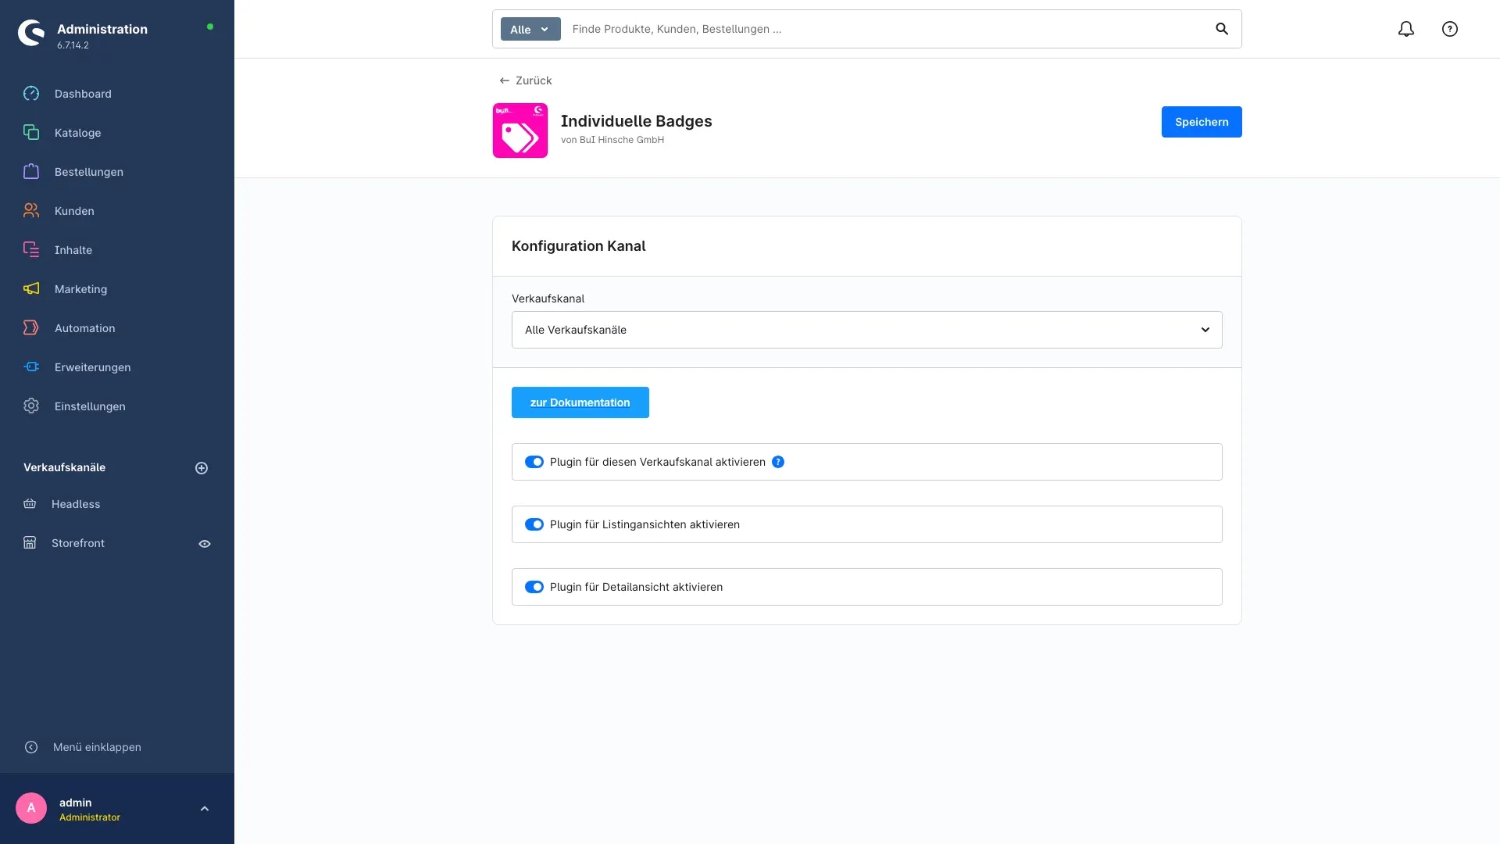Screen dimensions: 1500x844
Task: Add a sales channel with plus icon
Action: (x=202, y=468)
